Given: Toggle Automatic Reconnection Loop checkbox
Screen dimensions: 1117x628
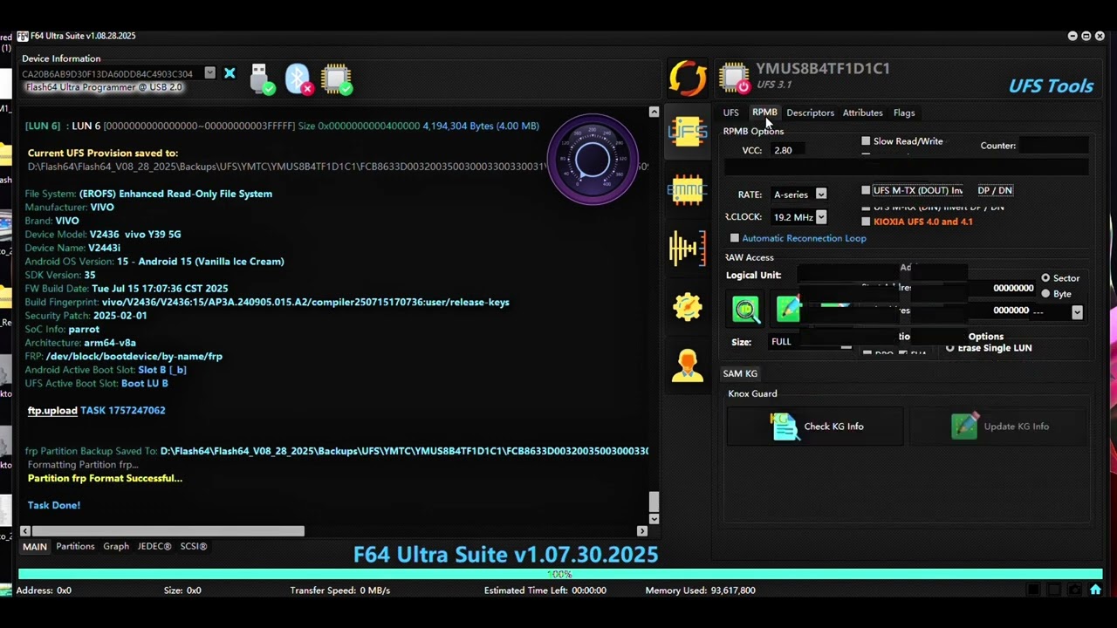Looking at the screenshot, I should click(735, 238).
